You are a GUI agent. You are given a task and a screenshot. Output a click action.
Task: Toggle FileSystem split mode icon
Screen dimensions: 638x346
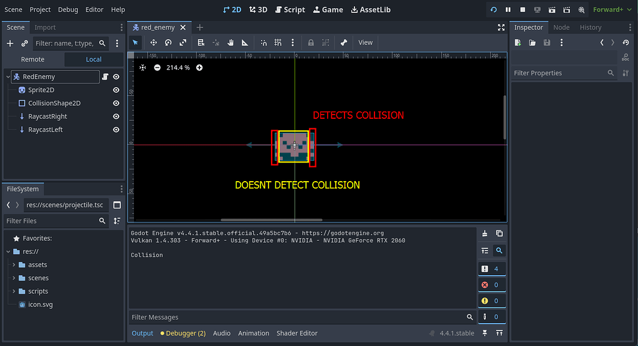pyautogui.click(x=117, y=205)
